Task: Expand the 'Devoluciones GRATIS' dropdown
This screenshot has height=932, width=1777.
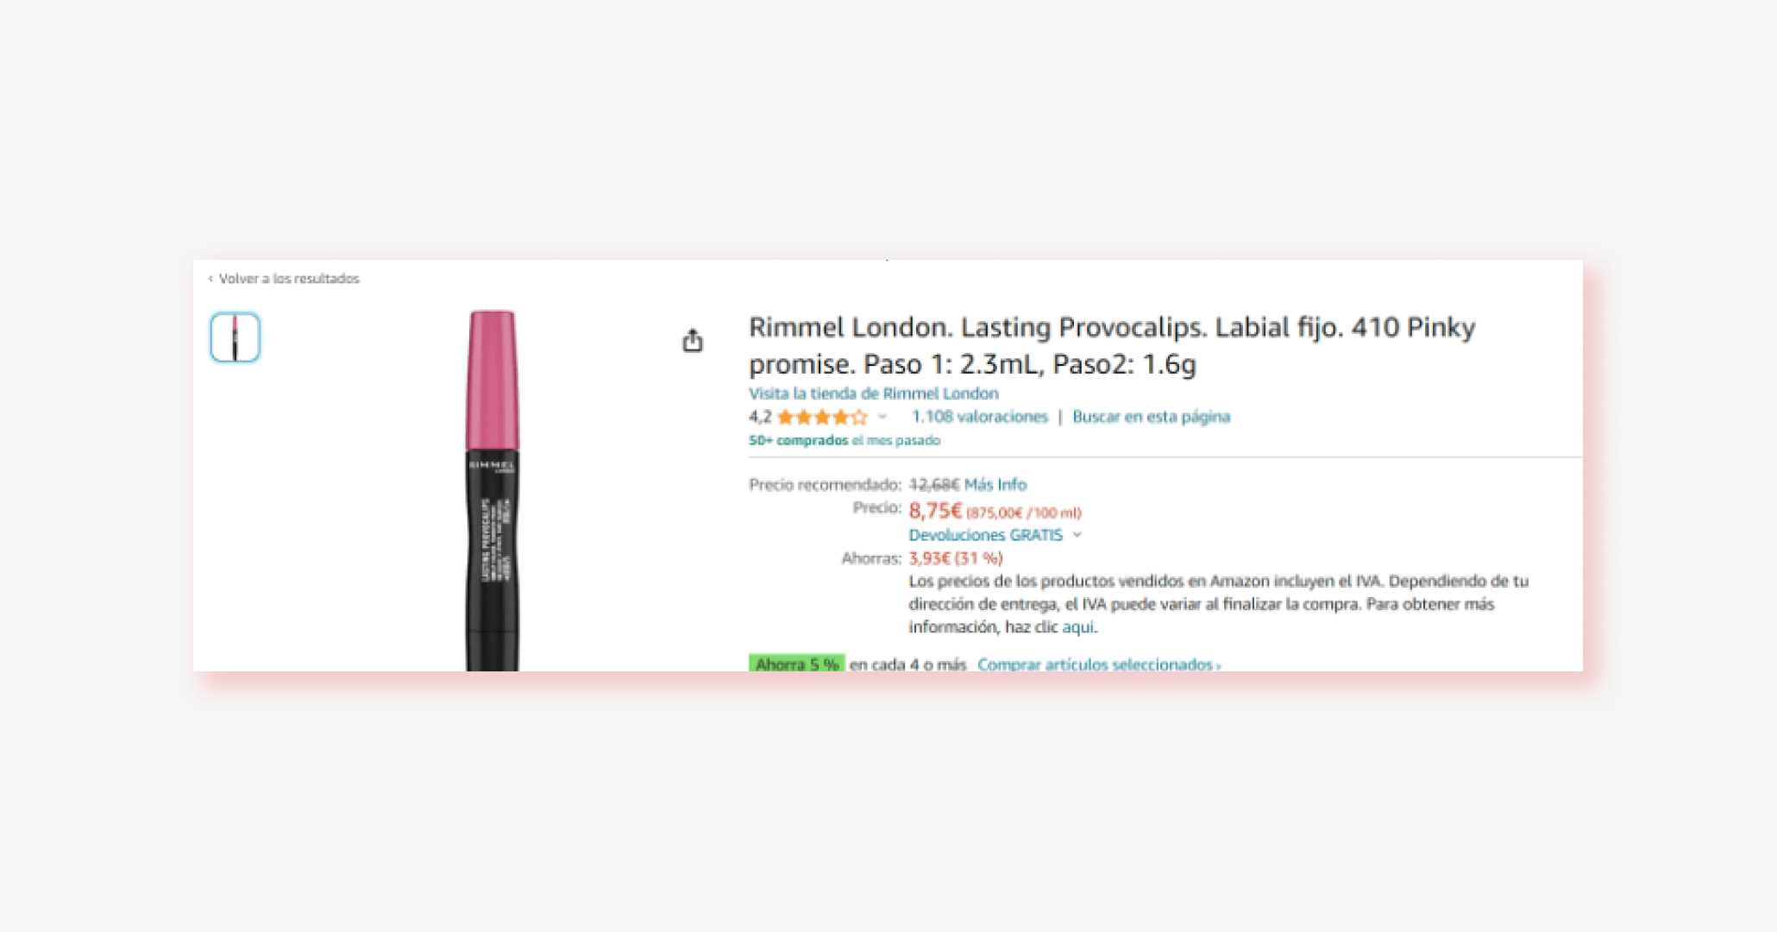Action: 984,535
